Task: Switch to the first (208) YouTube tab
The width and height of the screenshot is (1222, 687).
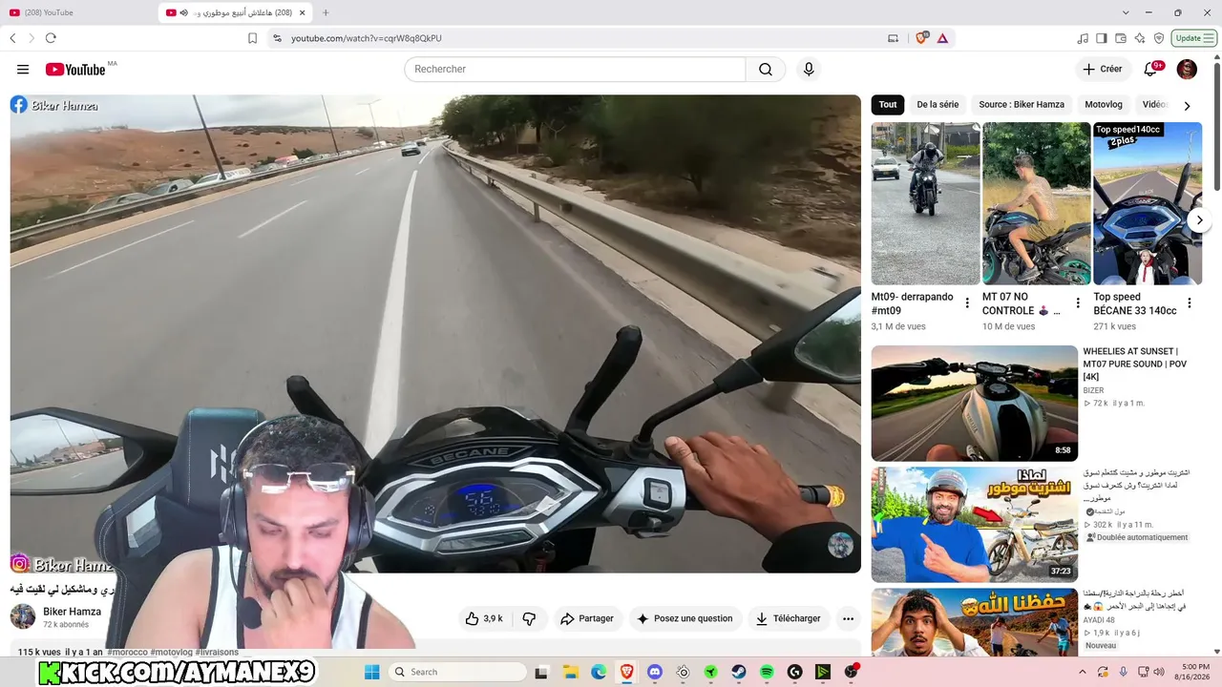Action: coord(76,12)
